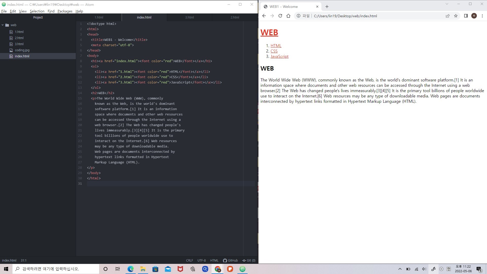487x274 pixels.
Task: Follow the JavaScript link in page
Action: 279,56
